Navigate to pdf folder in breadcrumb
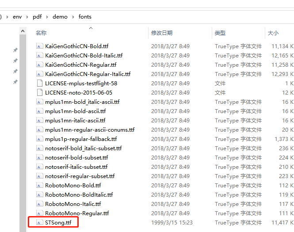The width and height of the screenshot is (294, 232). click(37, 17)
